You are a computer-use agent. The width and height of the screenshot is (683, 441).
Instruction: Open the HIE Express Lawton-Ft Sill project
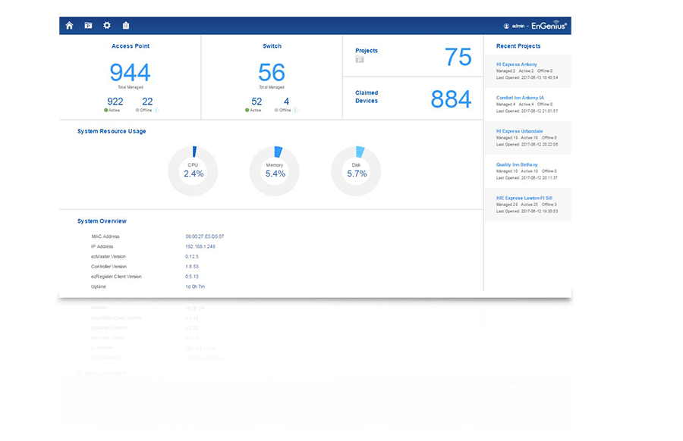(x=524, y=198)
